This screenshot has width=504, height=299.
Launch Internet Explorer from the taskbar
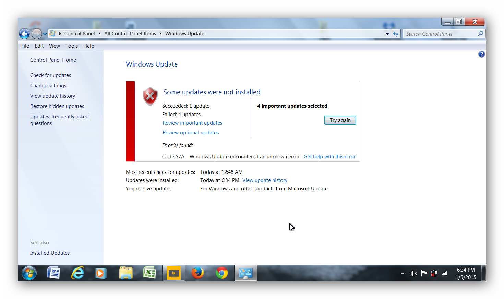pyautogui.click(x=77, y=273)
